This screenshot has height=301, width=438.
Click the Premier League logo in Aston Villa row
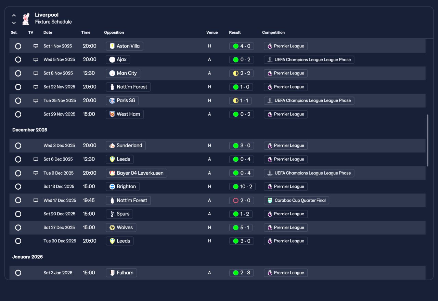(270, 46)
